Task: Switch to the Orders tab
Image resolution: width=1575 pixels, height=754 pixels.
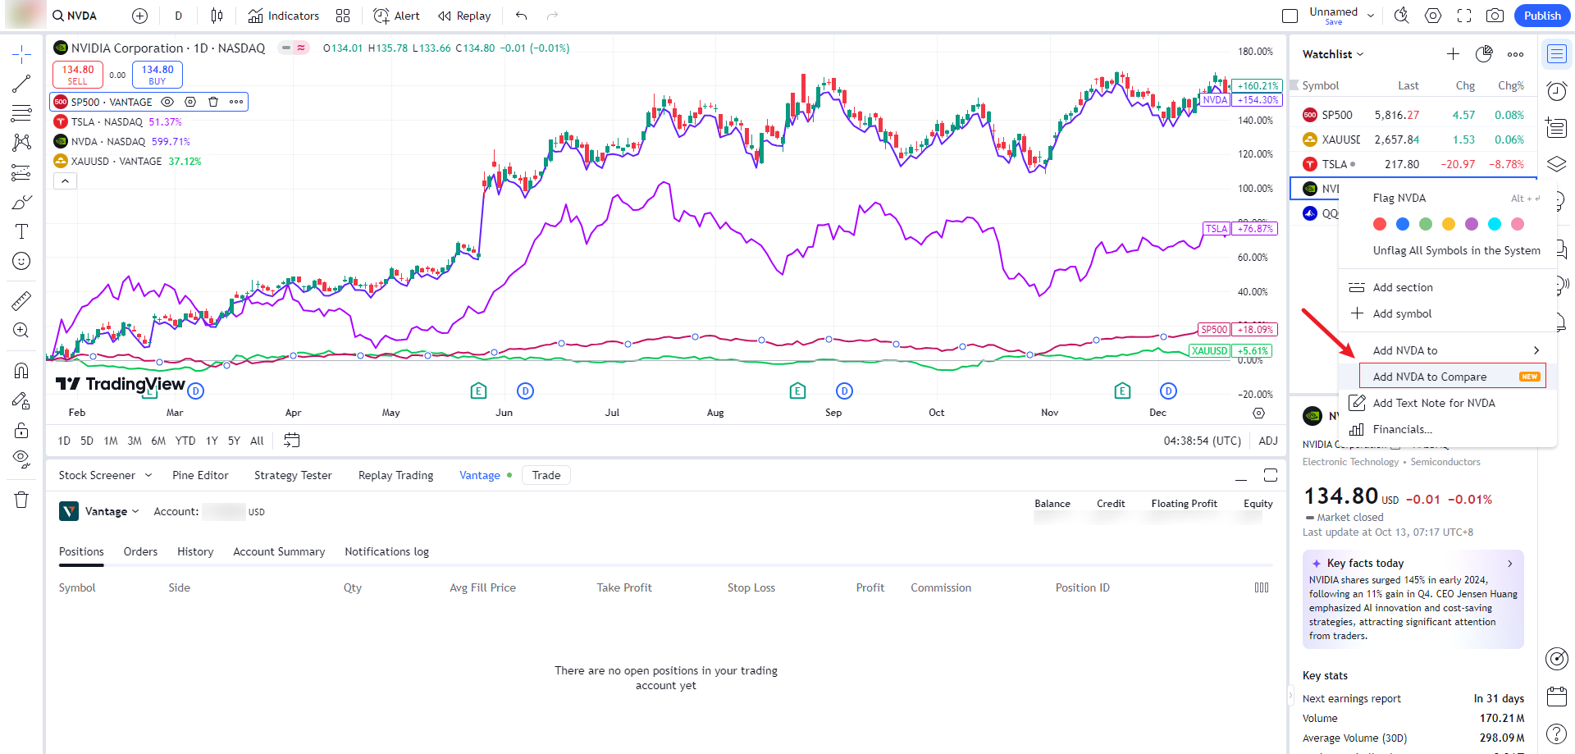Action: [x=140, y=551]
